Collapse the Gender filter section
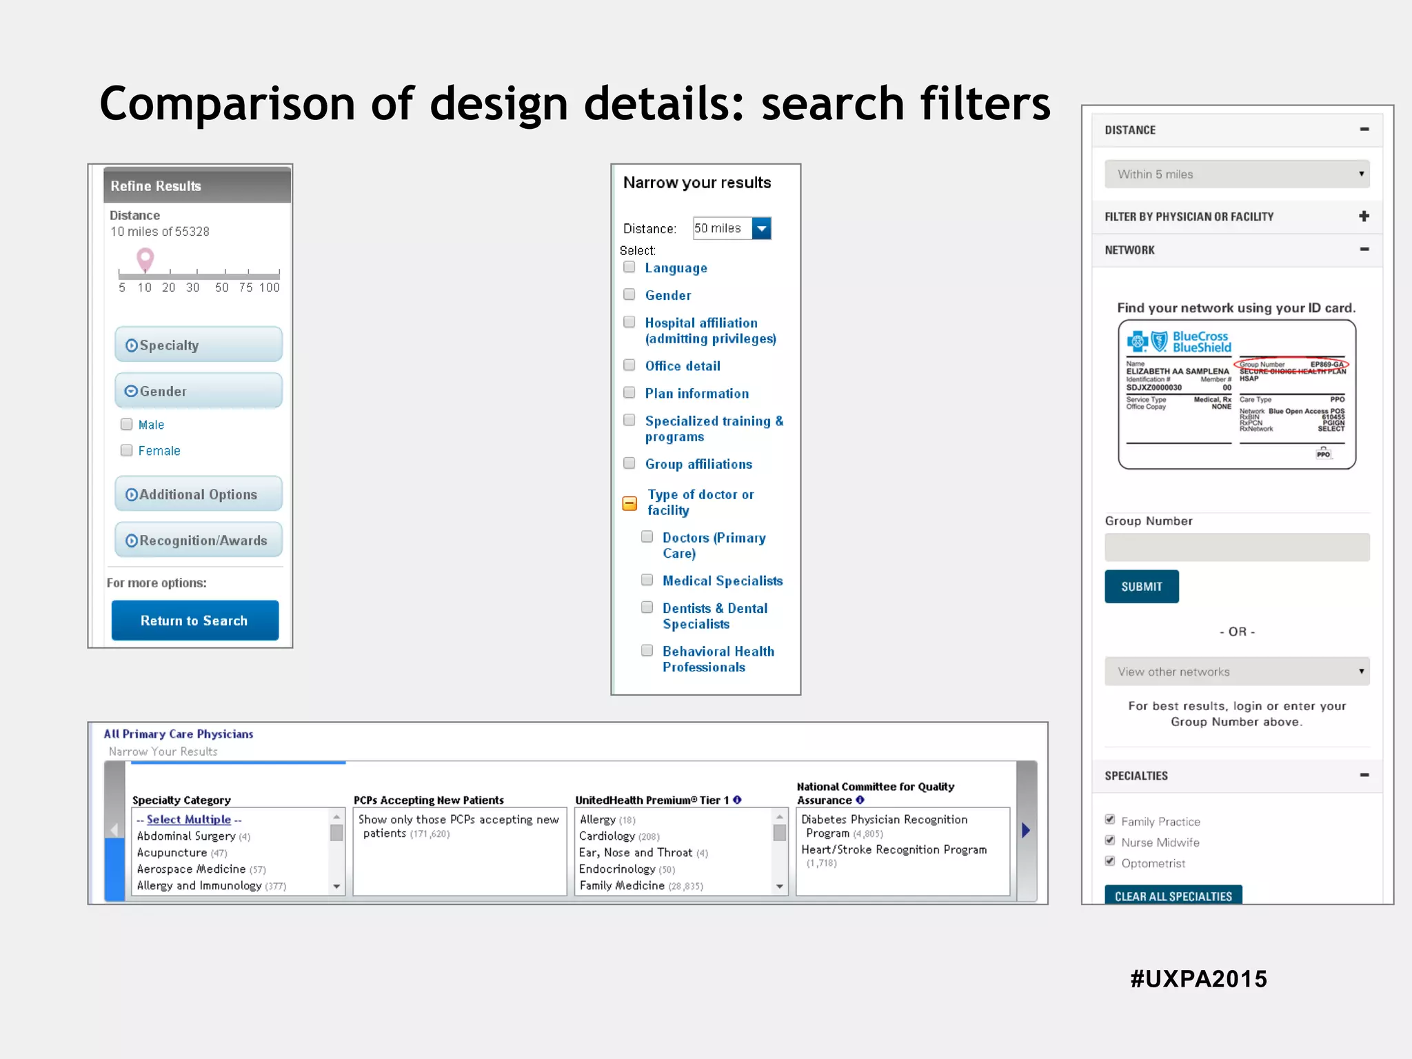The image size is (1412, 1059). [x=199, y=391]
